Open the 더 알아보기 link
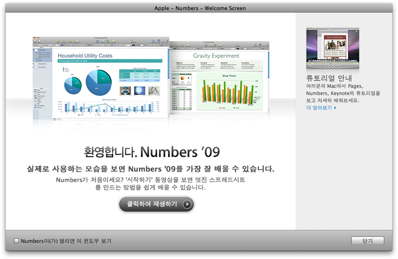 319,108
